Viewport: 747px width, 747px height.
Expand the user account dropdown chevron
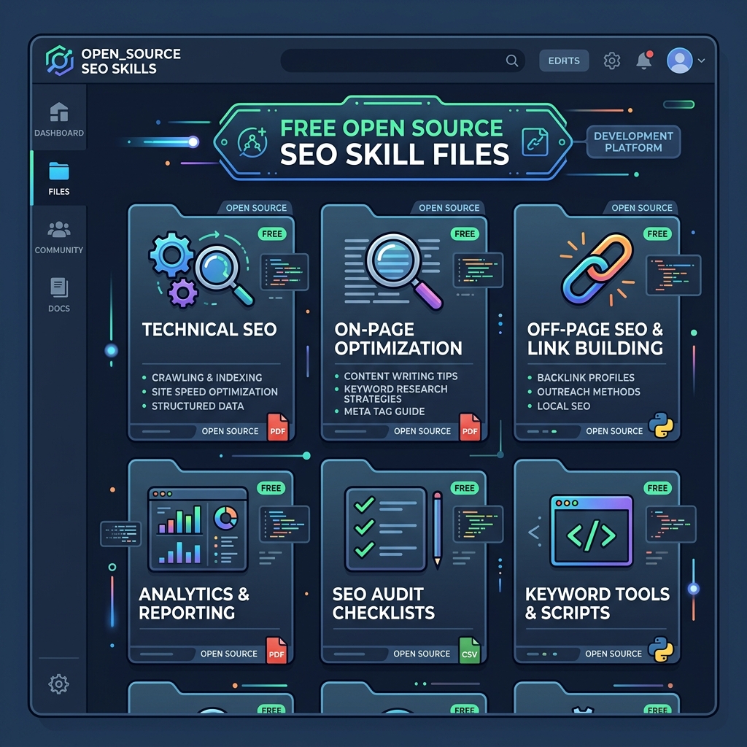[x=701, y=61]
